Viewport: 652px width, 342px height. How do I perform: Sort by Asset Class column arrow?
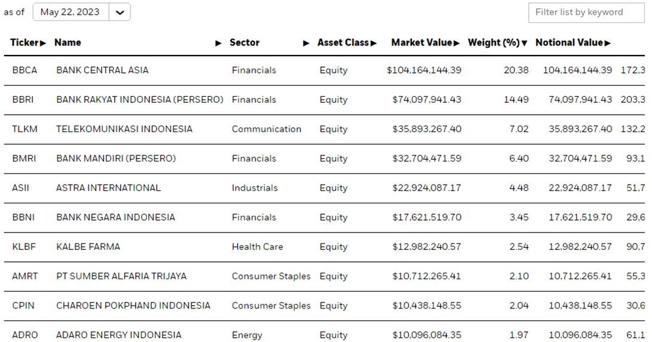[373, 43]
